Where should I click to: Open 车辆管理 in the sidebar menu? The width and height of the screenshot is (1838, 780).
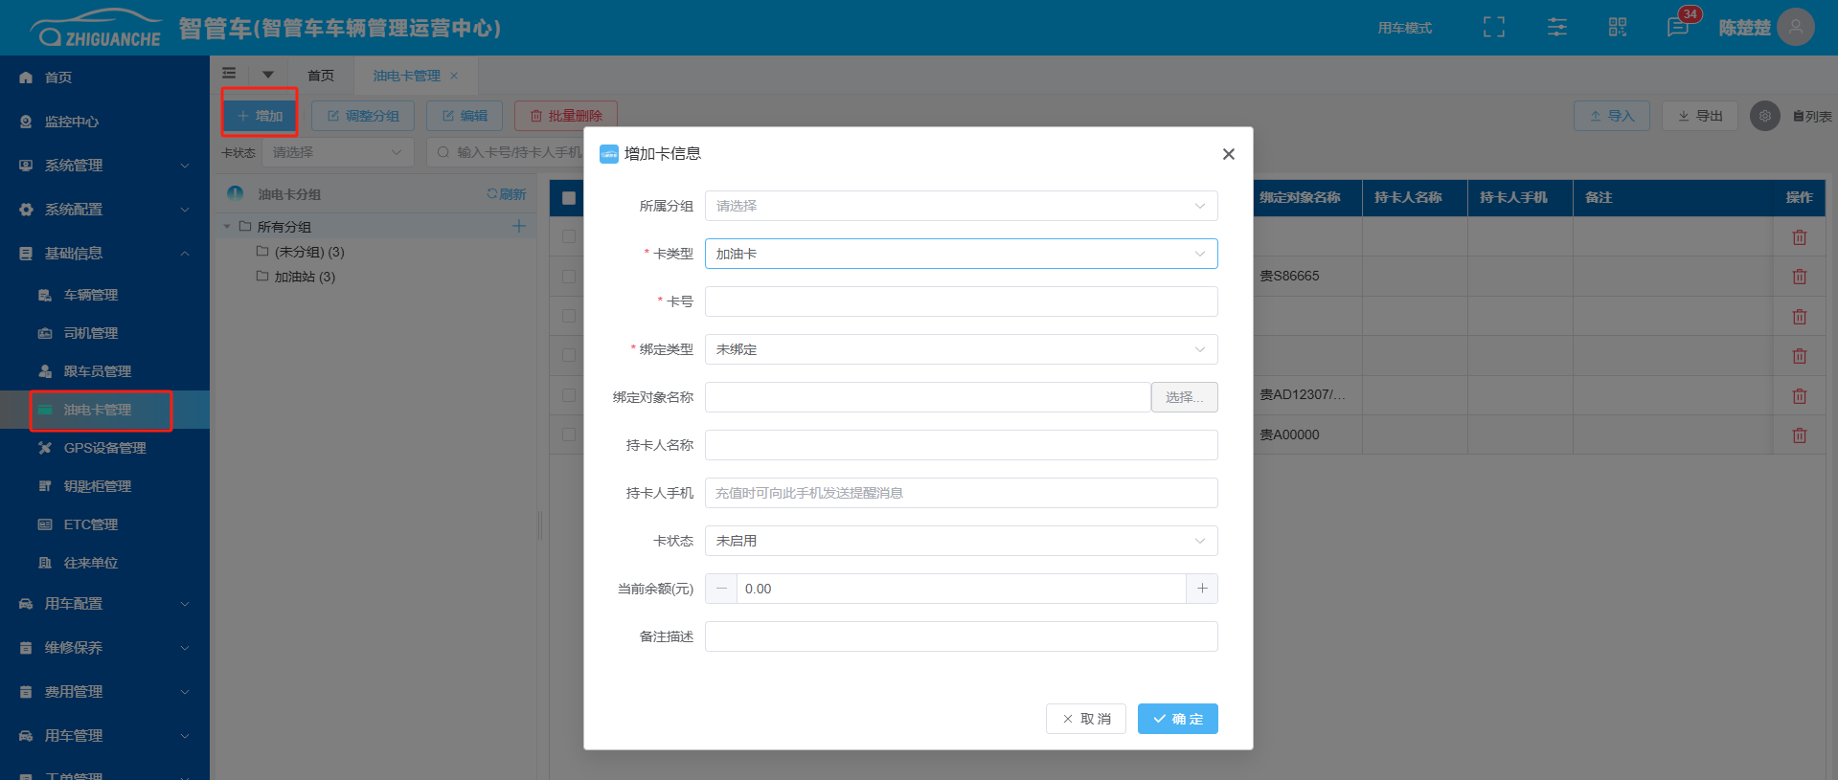tap(91, 295)
